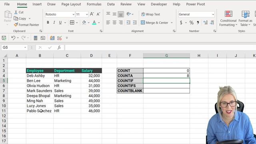Select row 8 header
The image size is (256, 144).
tap(4, 96)
